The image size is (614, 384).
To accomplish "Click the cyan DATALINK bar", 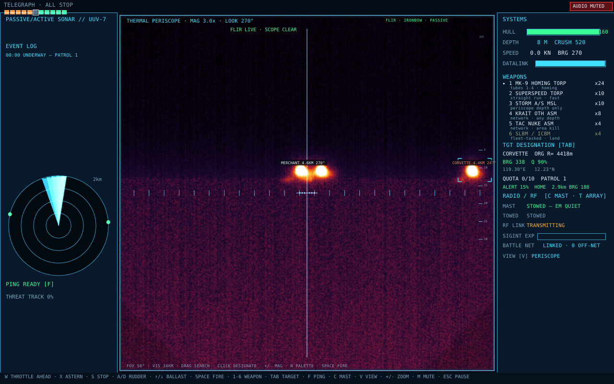I will pos(570,64).
